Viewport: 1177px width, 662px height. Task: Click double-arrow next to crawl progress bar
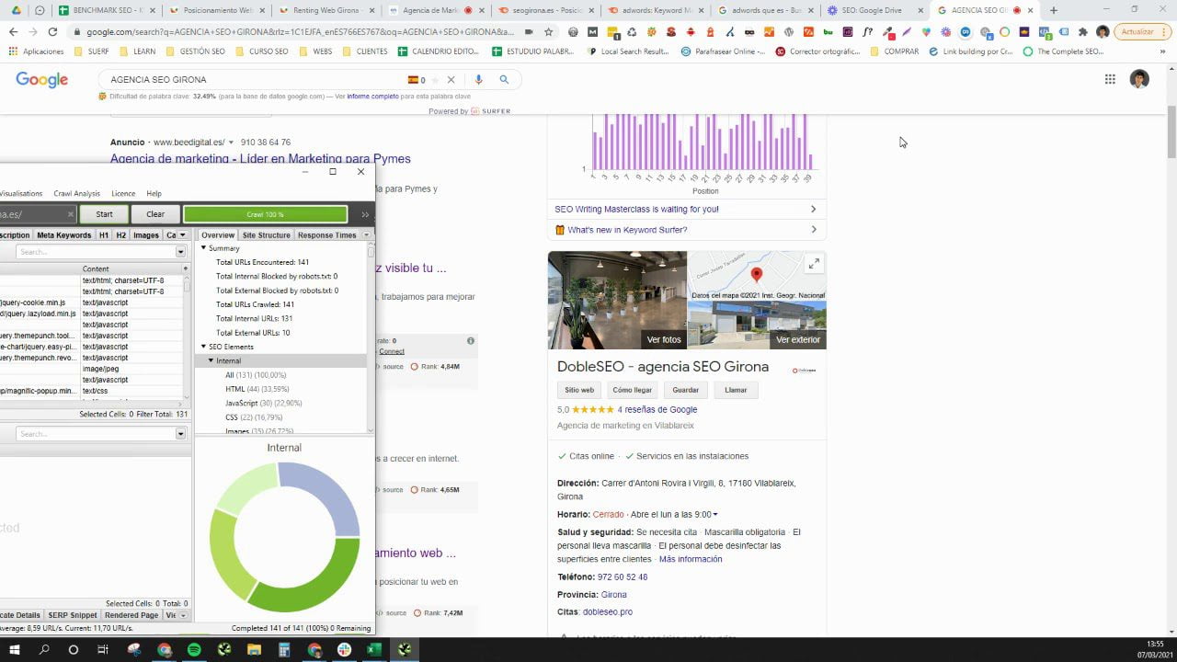(365, 214)
